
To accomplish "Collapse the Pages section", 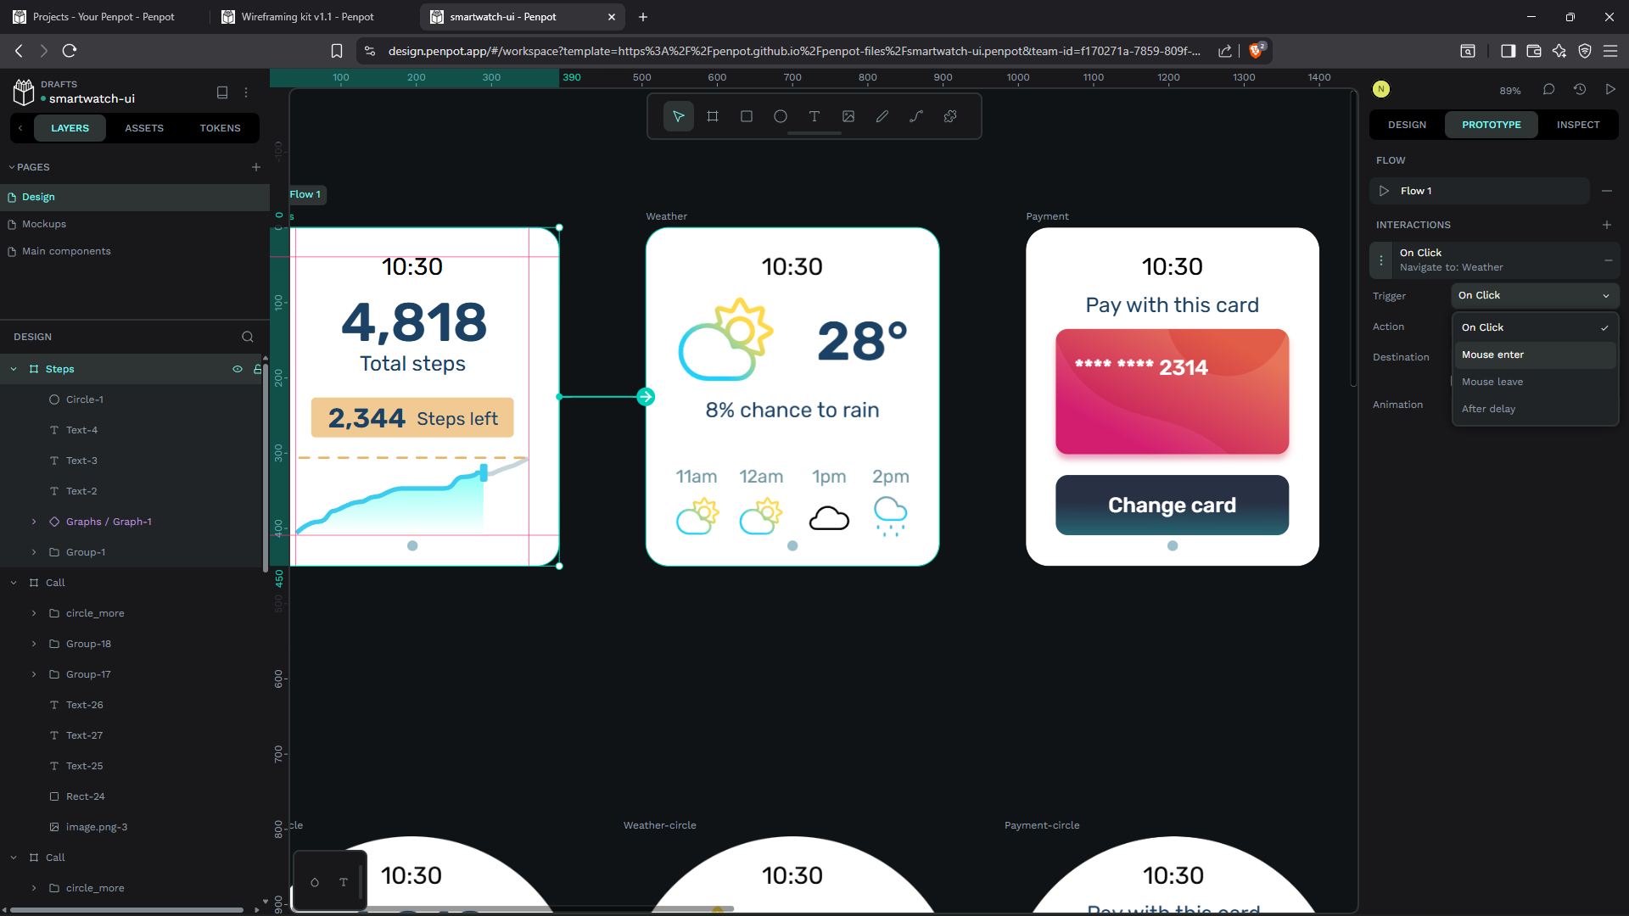I will [x=12, y=167].
